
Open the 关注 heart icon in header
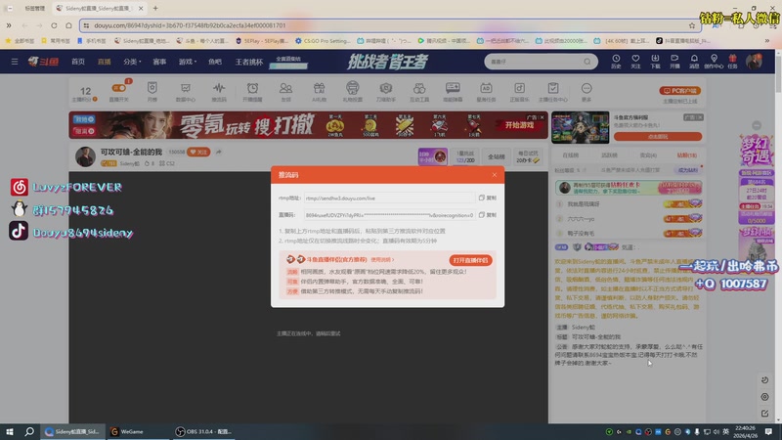pyautogui.click(x=635, y=61)
